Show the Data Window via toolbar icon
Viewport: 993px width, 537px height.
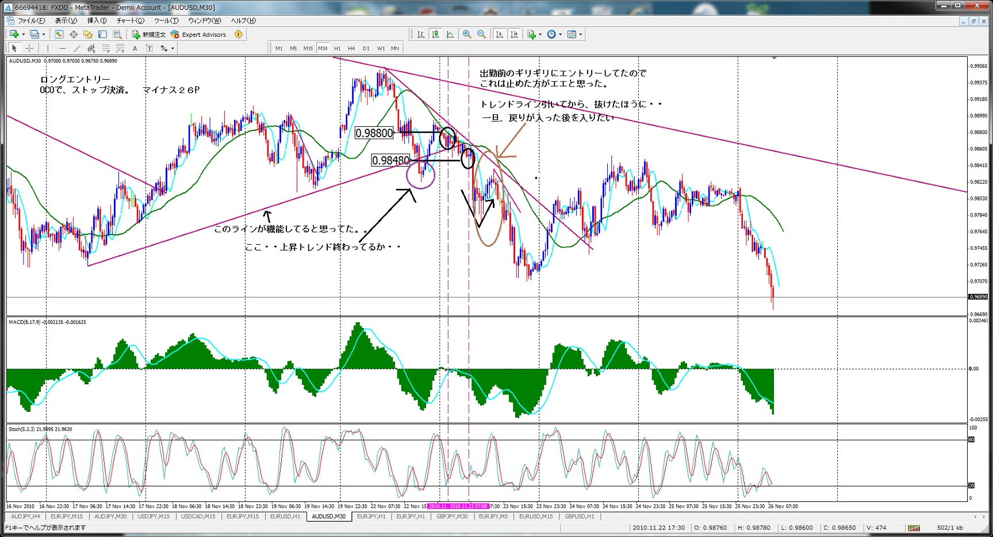click(74, 34)
